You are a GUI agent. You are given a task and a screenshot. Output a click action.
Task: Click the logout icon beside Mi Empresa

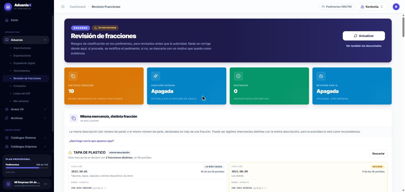coord(46,184)
